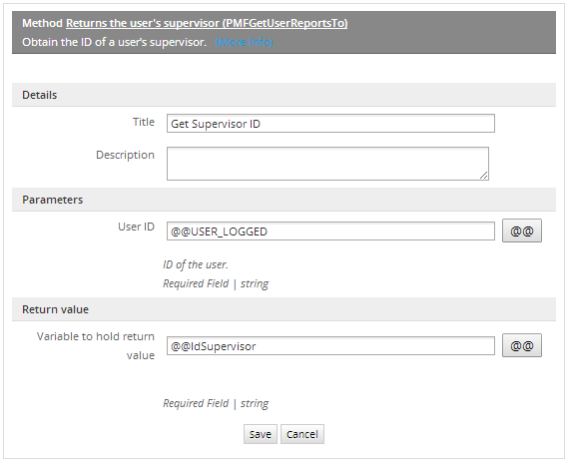
Task: Open the PMFGetUserReportsTo method link
Action: click(207, 23)
